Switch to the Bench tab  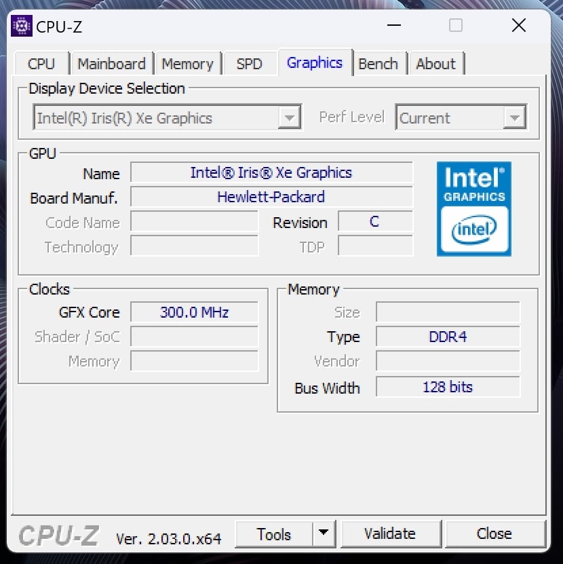[378, 64]
